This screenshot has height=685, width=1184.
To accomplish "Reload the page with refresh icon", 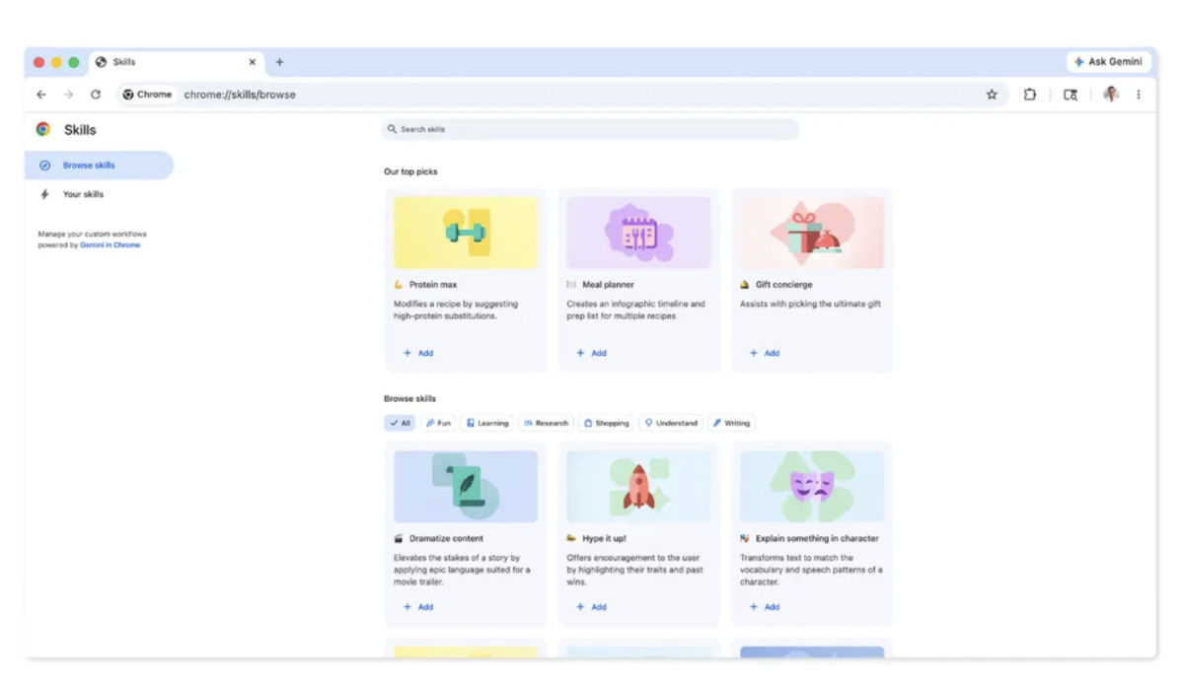I will coord(96,95).
